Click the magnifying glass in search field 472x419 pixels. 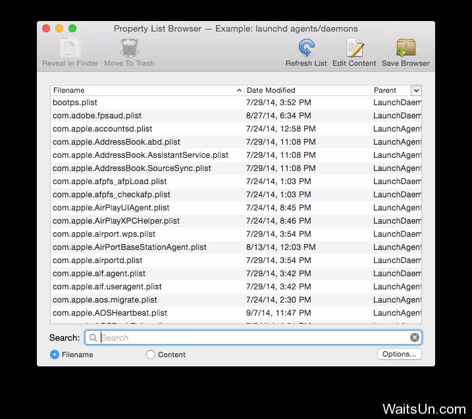[x=93, y=337]
